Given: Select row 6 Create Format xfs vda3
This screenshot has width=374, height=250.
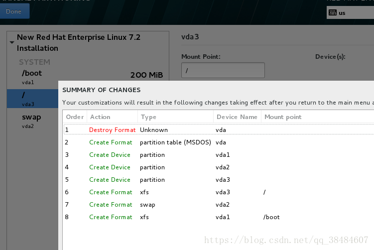Looking at the screenshot, I should 219,192.
